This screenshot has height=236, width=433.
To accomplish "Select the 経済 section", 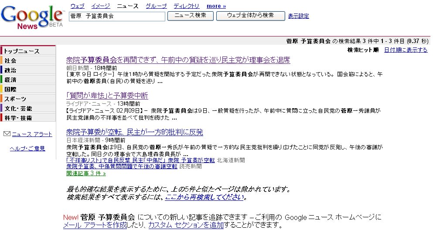I will pyautogui.click(x=28, y=80).
